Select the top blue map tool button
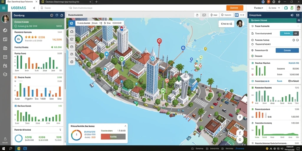Viewport: 302px width, 151px height. pos(72,23)
